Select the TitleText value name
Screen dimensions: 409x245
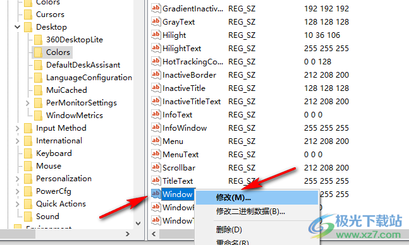point(178,181)
